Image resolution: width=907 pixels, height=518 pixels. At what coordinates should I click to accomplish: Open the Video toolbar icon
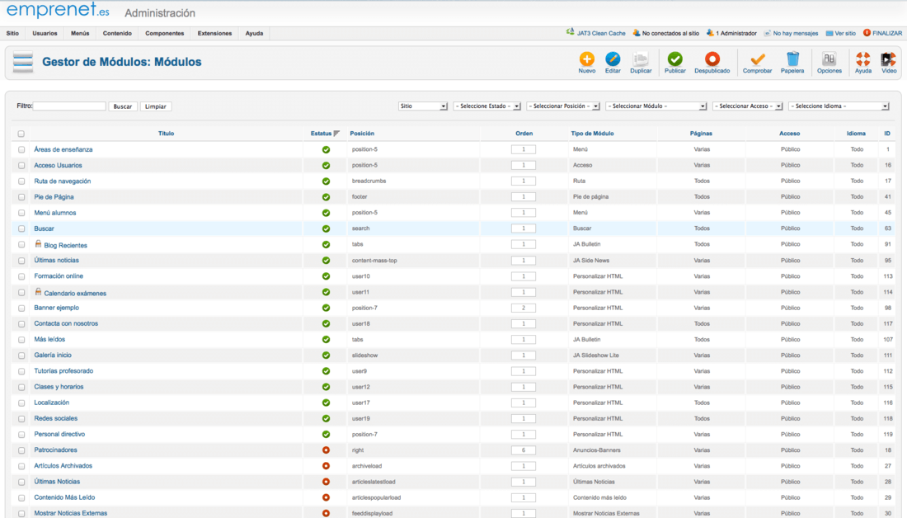point(889,59)
